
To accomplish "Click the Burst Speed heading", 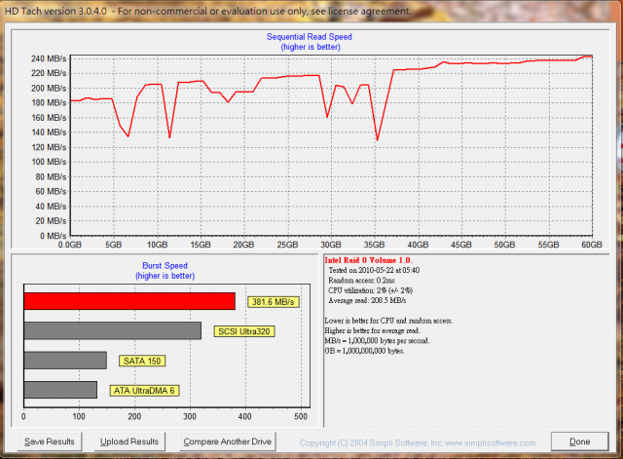I will pos(165,266).
